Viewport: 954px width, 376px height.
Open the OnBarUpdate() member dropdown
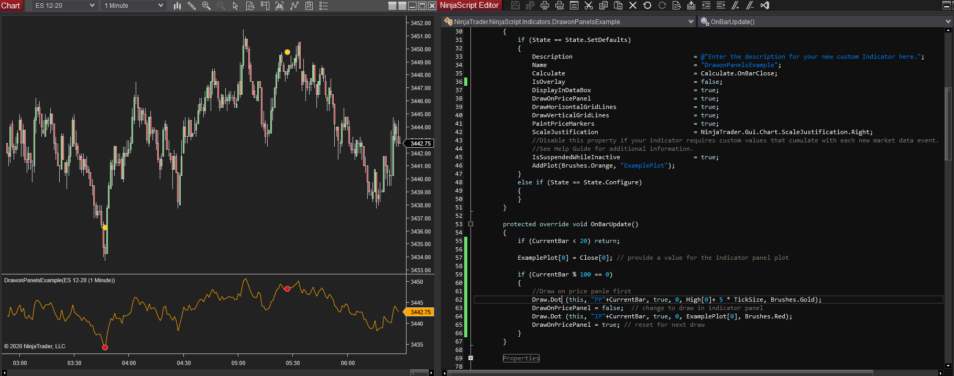click(825, 21)
